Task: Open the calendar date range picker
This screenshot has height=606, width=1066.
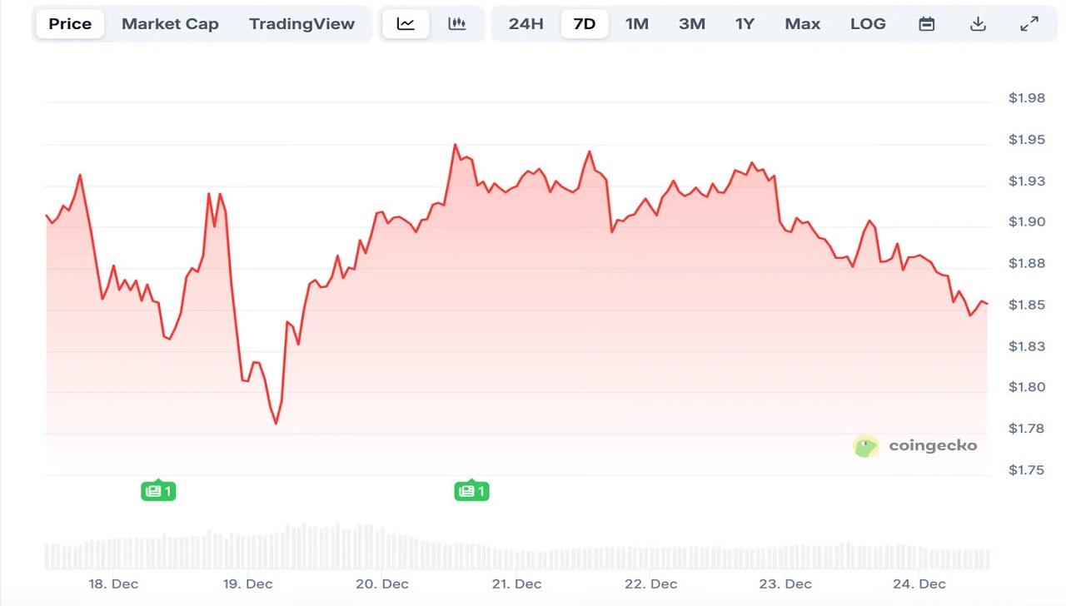Action: pyautogui.click(x=926, y=23)
